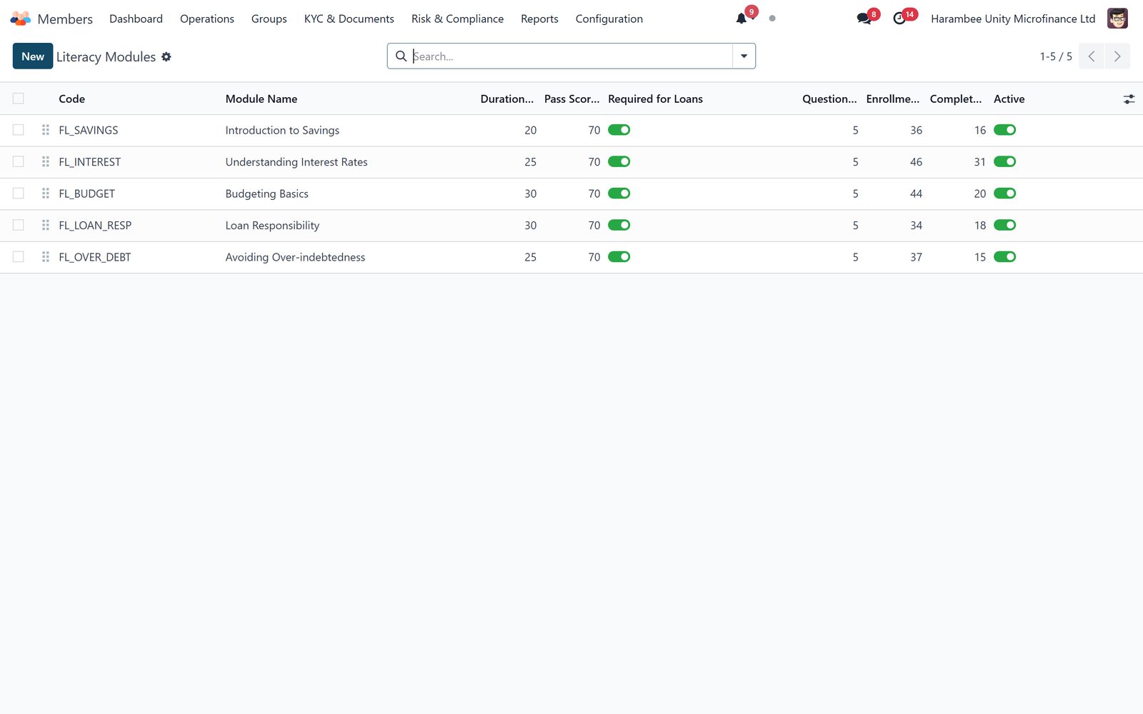
Task: Toggle Active switch for FL_LOAN_RESP
Action: [1005, 225]
